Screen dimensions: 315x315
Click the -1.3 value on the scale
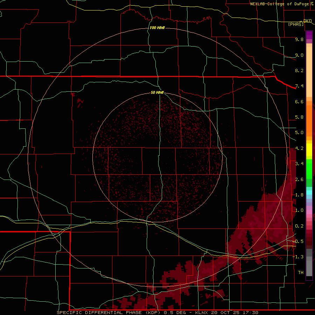click(298, 257)
